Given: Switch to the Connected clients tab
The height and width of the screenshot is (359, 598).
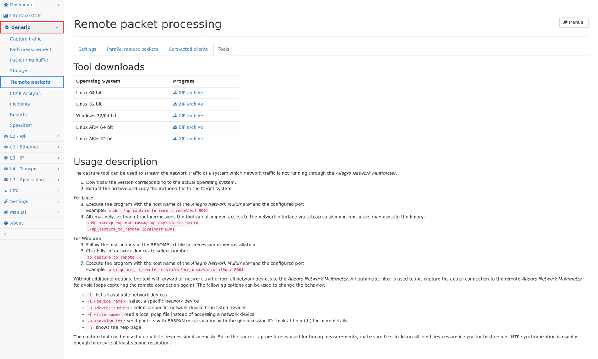Looking at the screenshot, I should point(188,49).
